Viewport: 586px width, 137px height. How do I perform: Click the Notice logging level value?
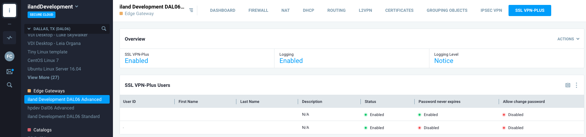(x=444, y=61)
